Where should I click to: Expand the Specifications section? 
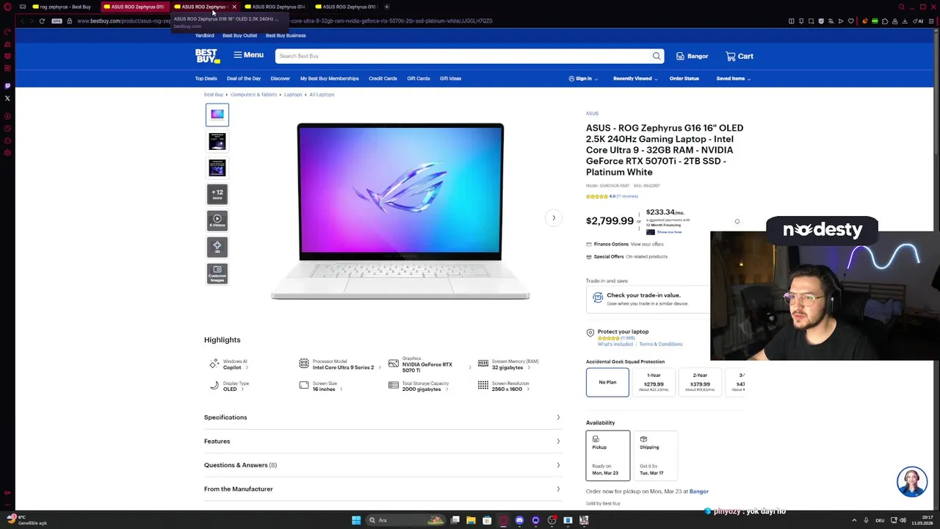point(383,417)
